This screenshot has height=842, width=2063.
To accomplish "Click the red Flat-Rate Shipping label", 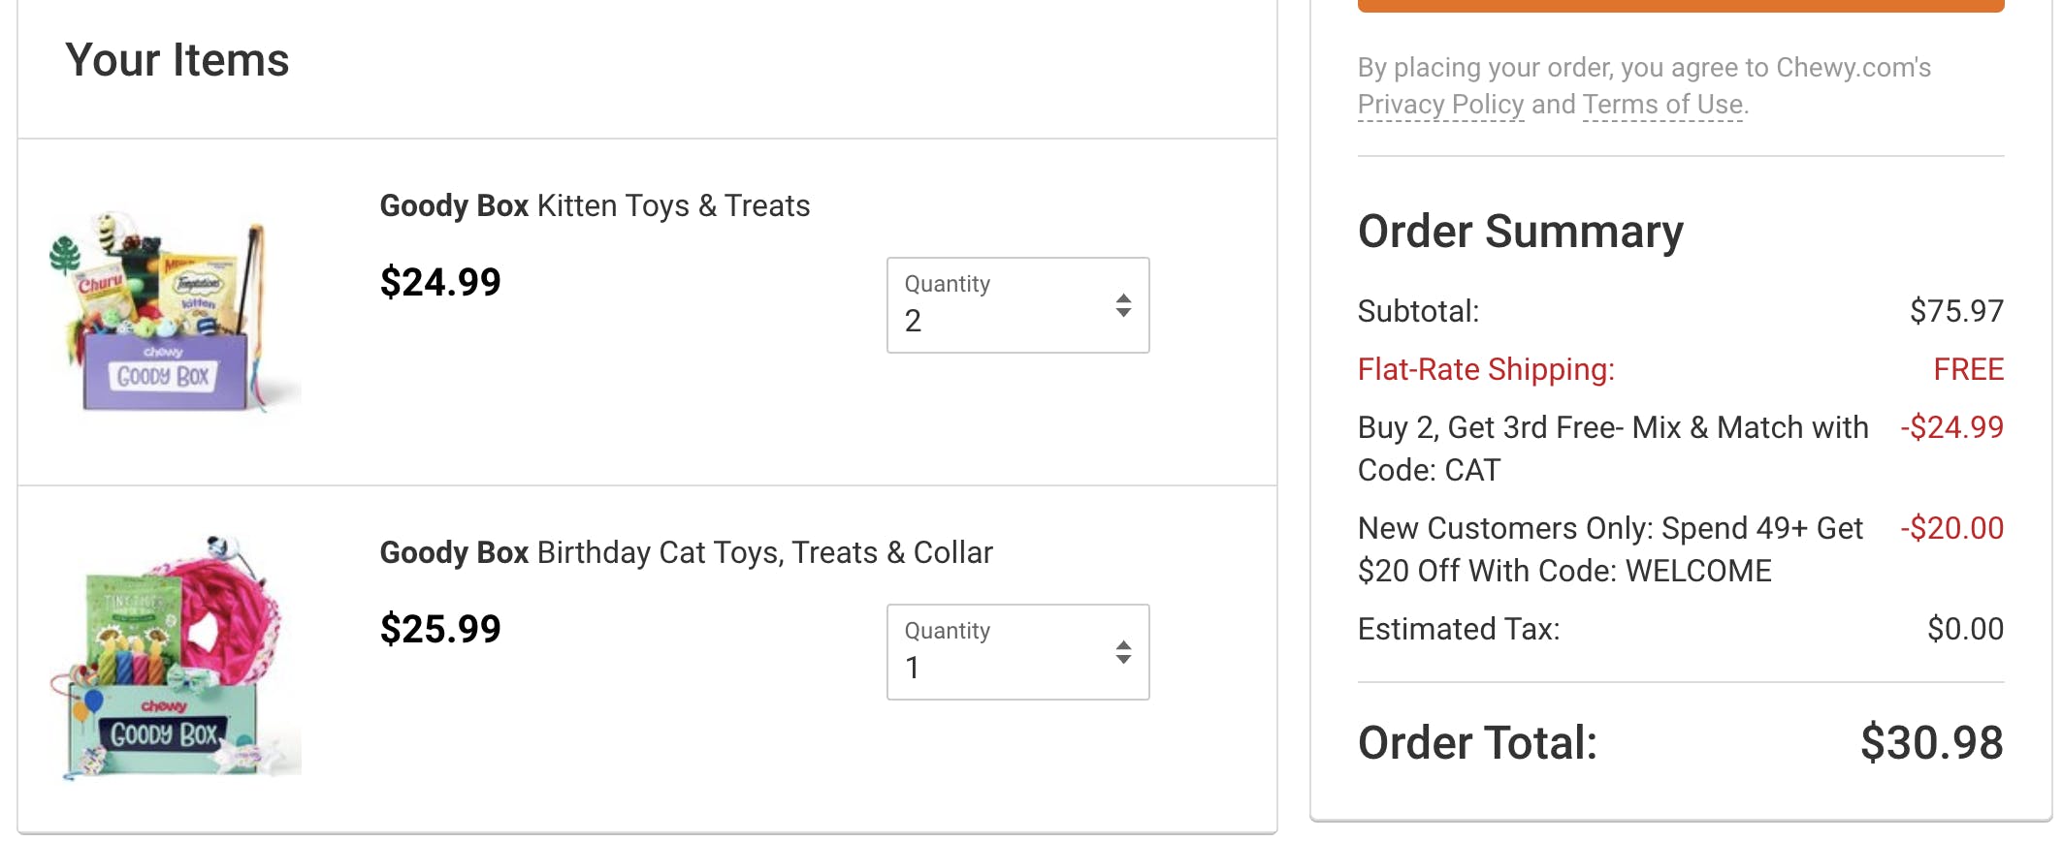I will point(1486,369).
